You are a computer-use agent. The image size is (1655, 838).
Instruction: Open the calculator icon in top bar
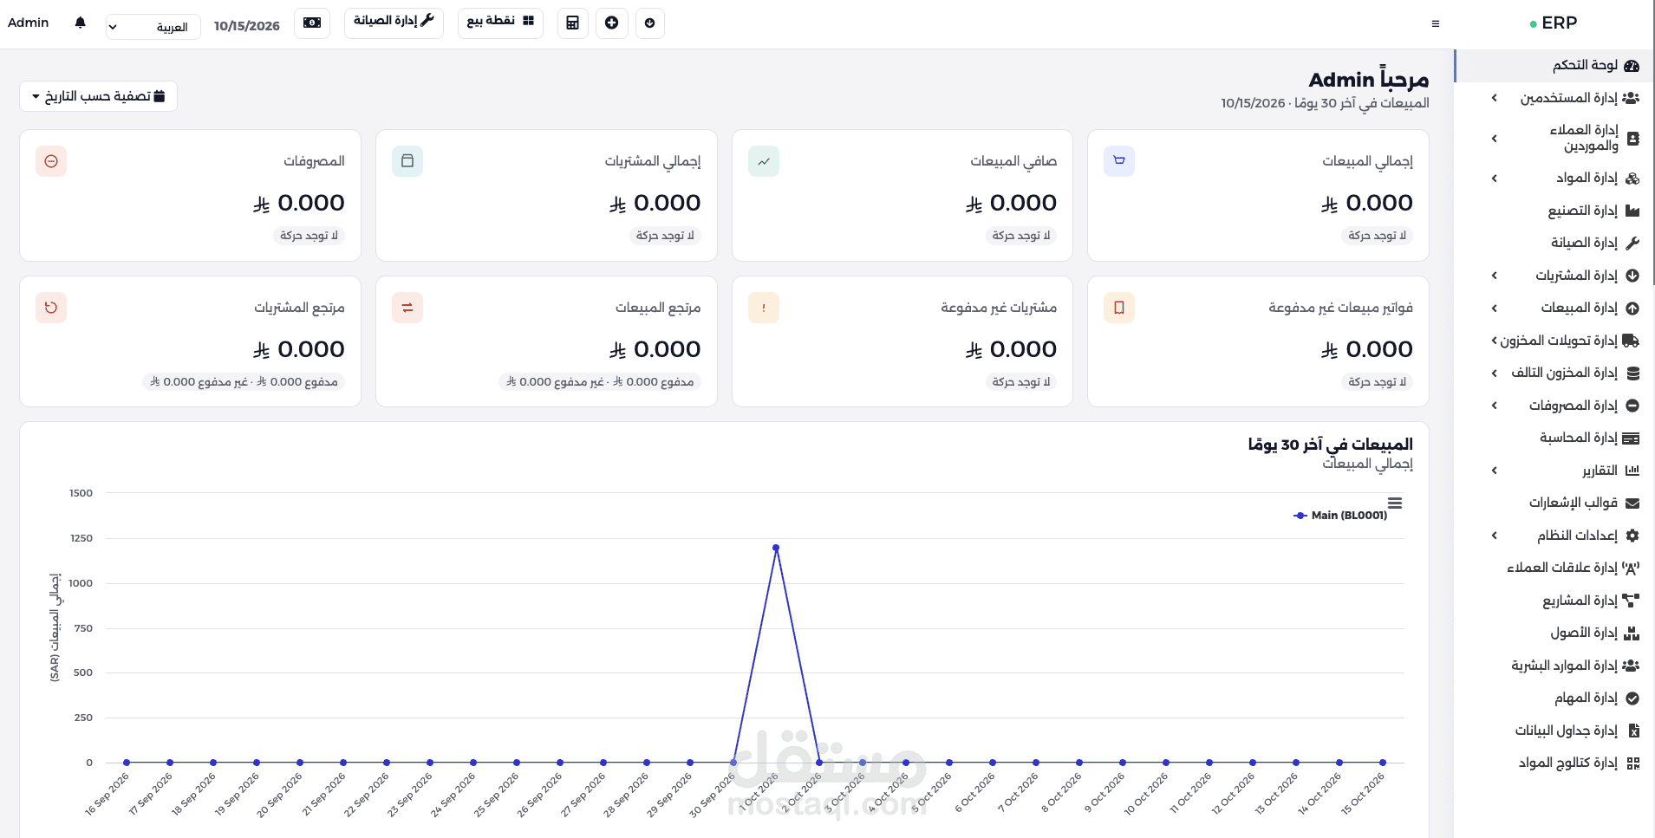[572, 23]
